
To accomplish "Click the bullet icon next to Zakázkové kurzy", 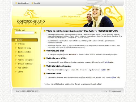I will pos(16,48).
